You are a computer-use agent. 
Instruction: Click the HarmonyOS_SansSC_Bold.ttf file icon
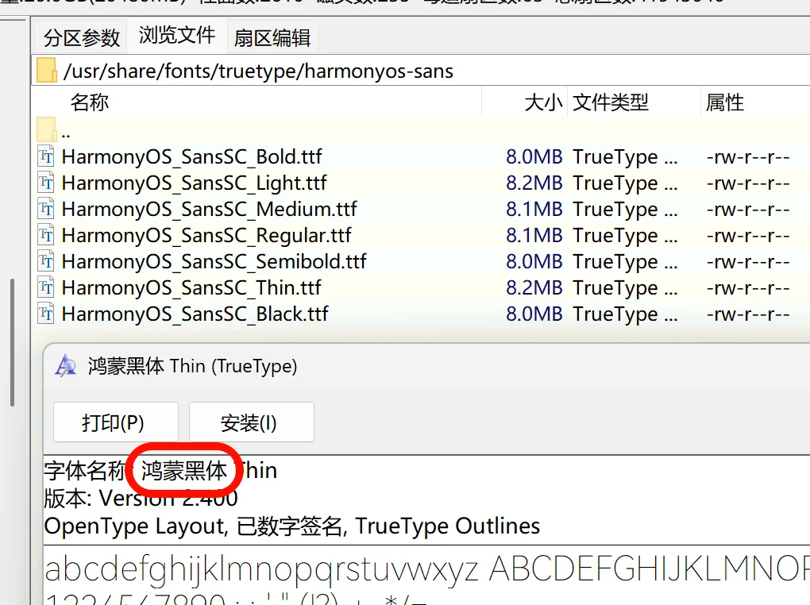[46, 156]
